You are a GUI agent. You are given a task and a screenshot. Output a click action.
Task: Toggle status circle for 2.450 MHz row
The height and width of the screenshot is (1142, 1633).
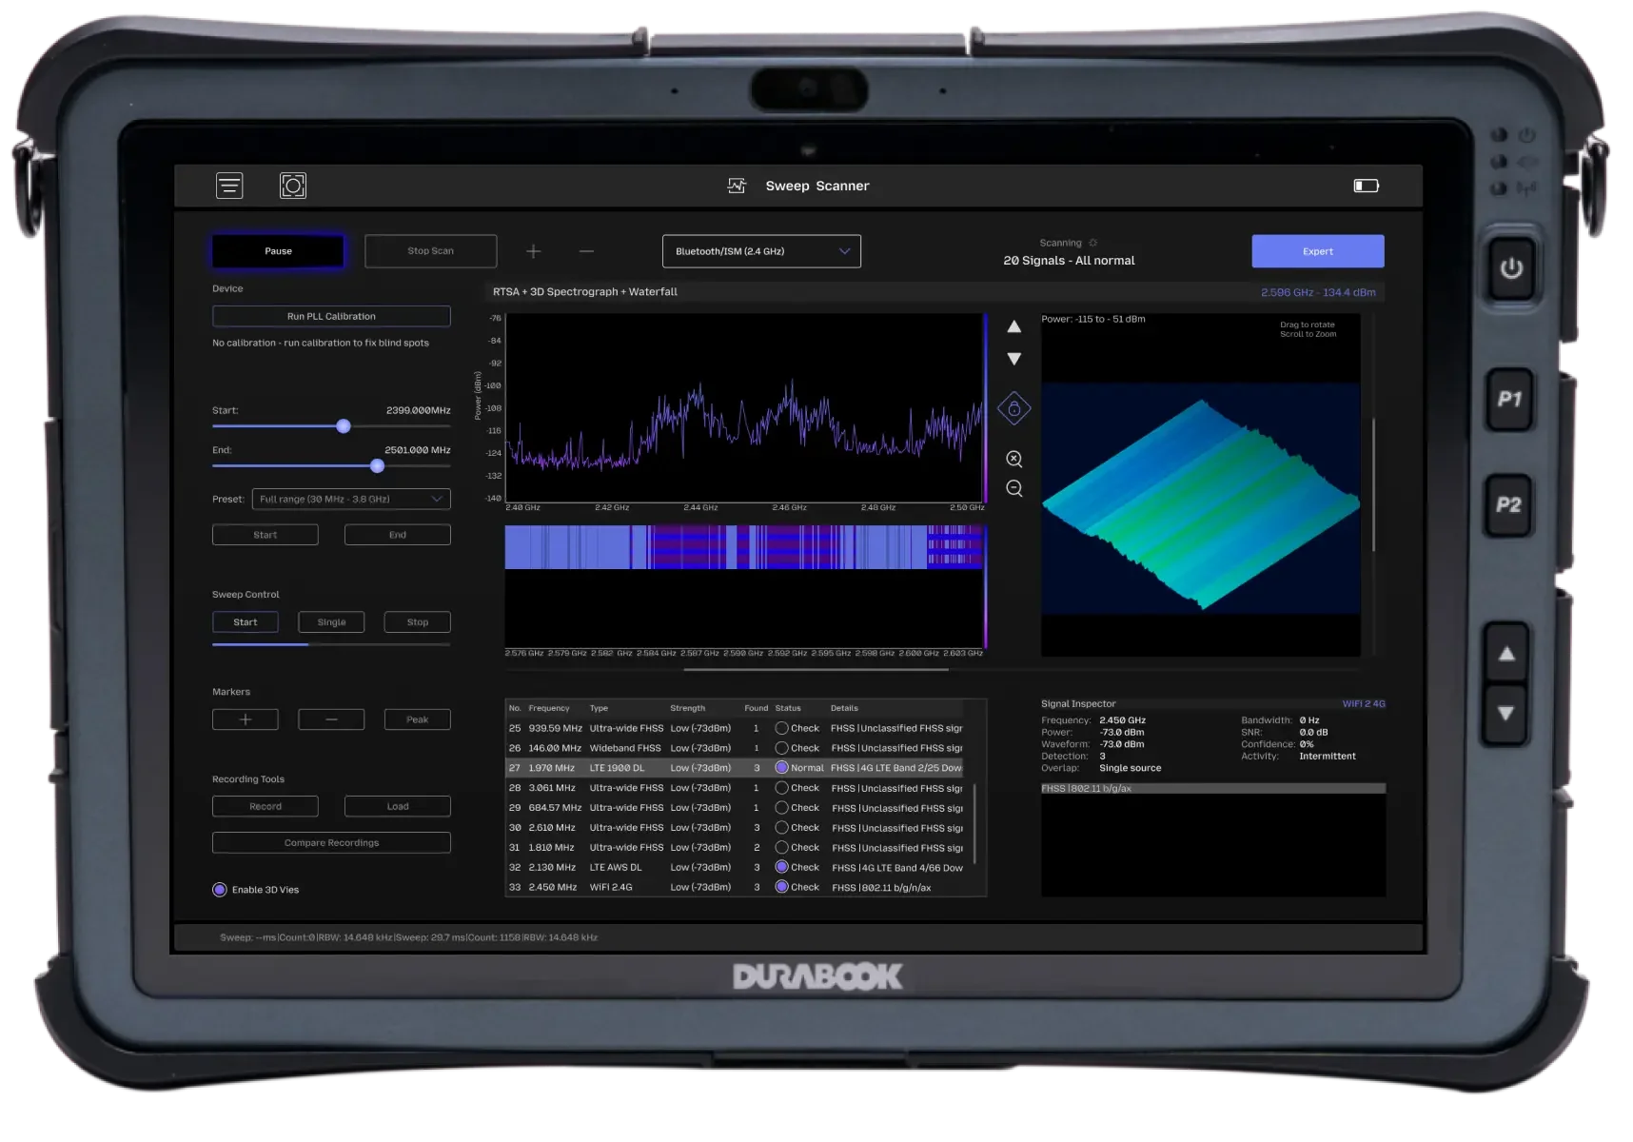(x=781, y=887)
